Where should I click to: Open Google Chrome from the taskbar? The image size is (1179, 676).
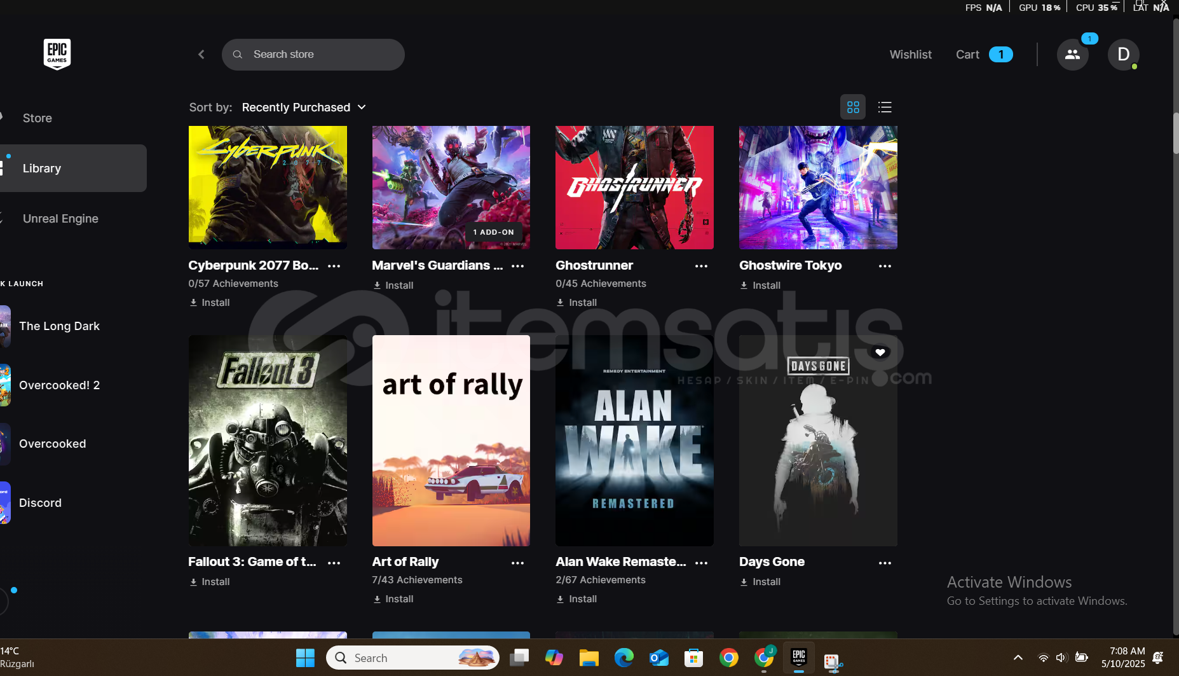(x=728, y=658)
